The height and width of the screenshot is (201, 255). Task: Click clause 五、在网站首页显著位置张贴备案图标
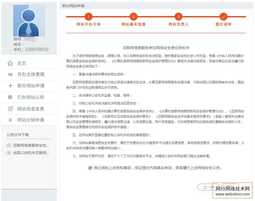click(x=112, y=135)
